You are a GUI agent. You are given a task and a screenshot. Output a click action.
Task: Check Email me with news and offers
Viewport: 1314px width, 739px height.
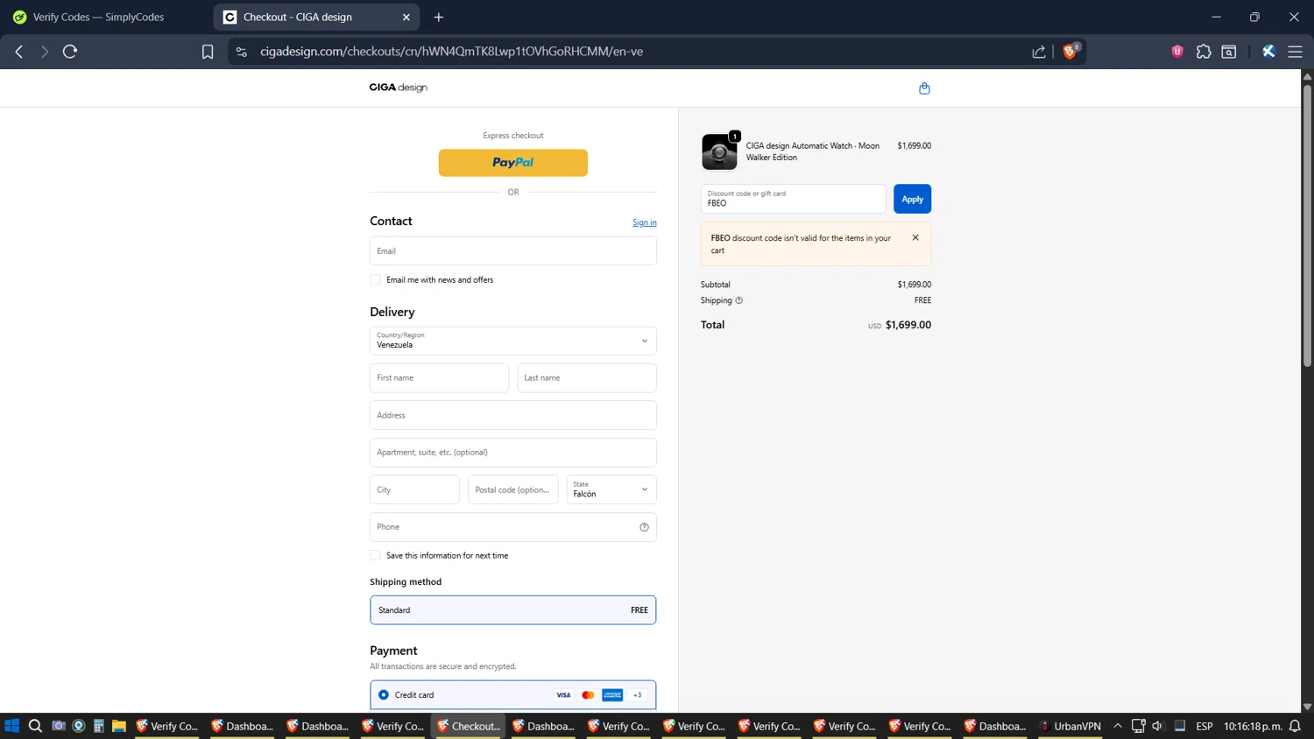[x=376, y=280]
